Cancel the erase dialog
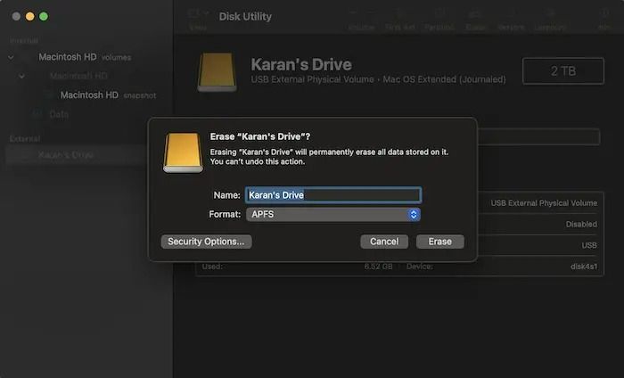This screenshot has width=624, height=378. tap(384, 242)
